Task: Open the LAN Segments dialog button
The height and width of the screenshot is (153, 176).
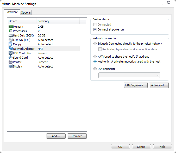Action: click(136, 85)
